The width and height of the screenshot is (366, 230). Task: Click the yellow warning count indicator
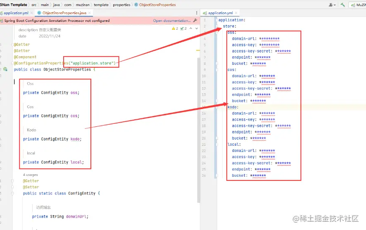click(175, 28)
